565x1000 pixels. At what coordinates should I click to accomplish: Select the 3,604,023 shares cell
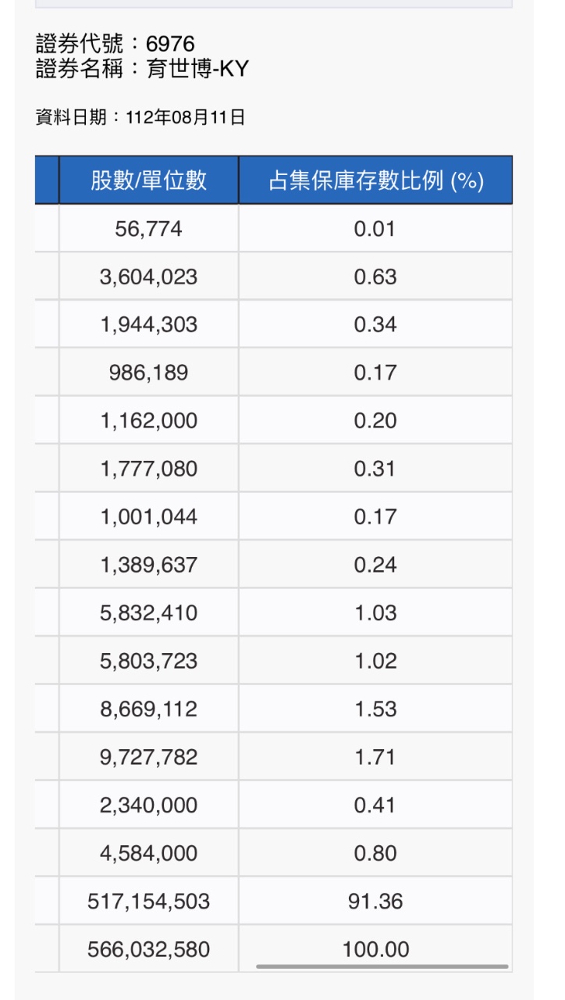[148, 277]
